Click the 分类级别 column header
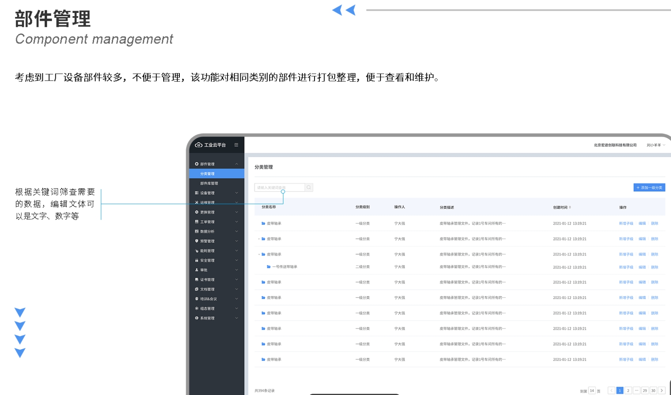Screen dimensions: 671x395 [362, 207]
